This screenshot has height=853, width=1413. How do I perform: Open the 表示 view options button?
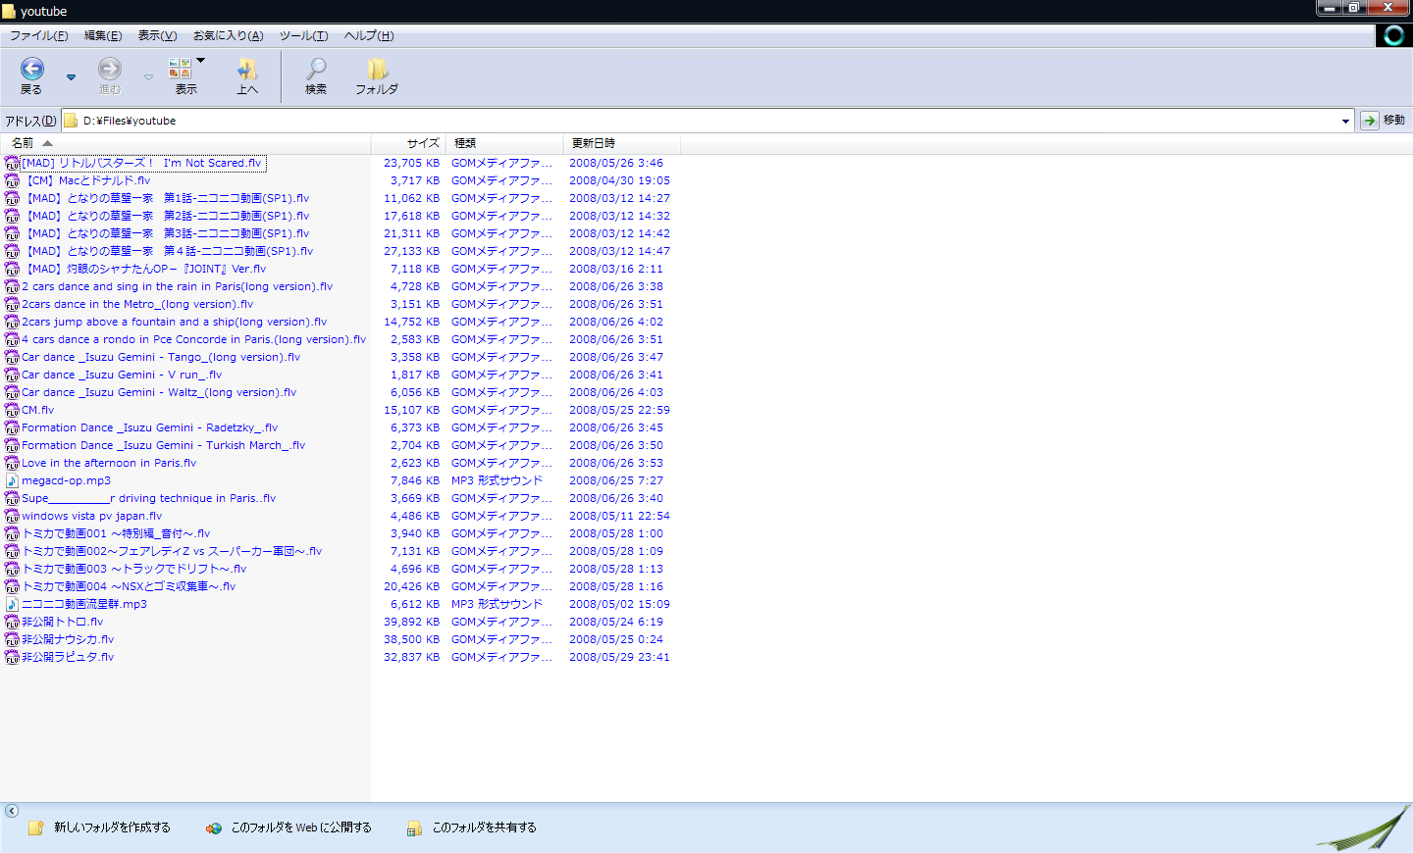click(x=186, y=75)
